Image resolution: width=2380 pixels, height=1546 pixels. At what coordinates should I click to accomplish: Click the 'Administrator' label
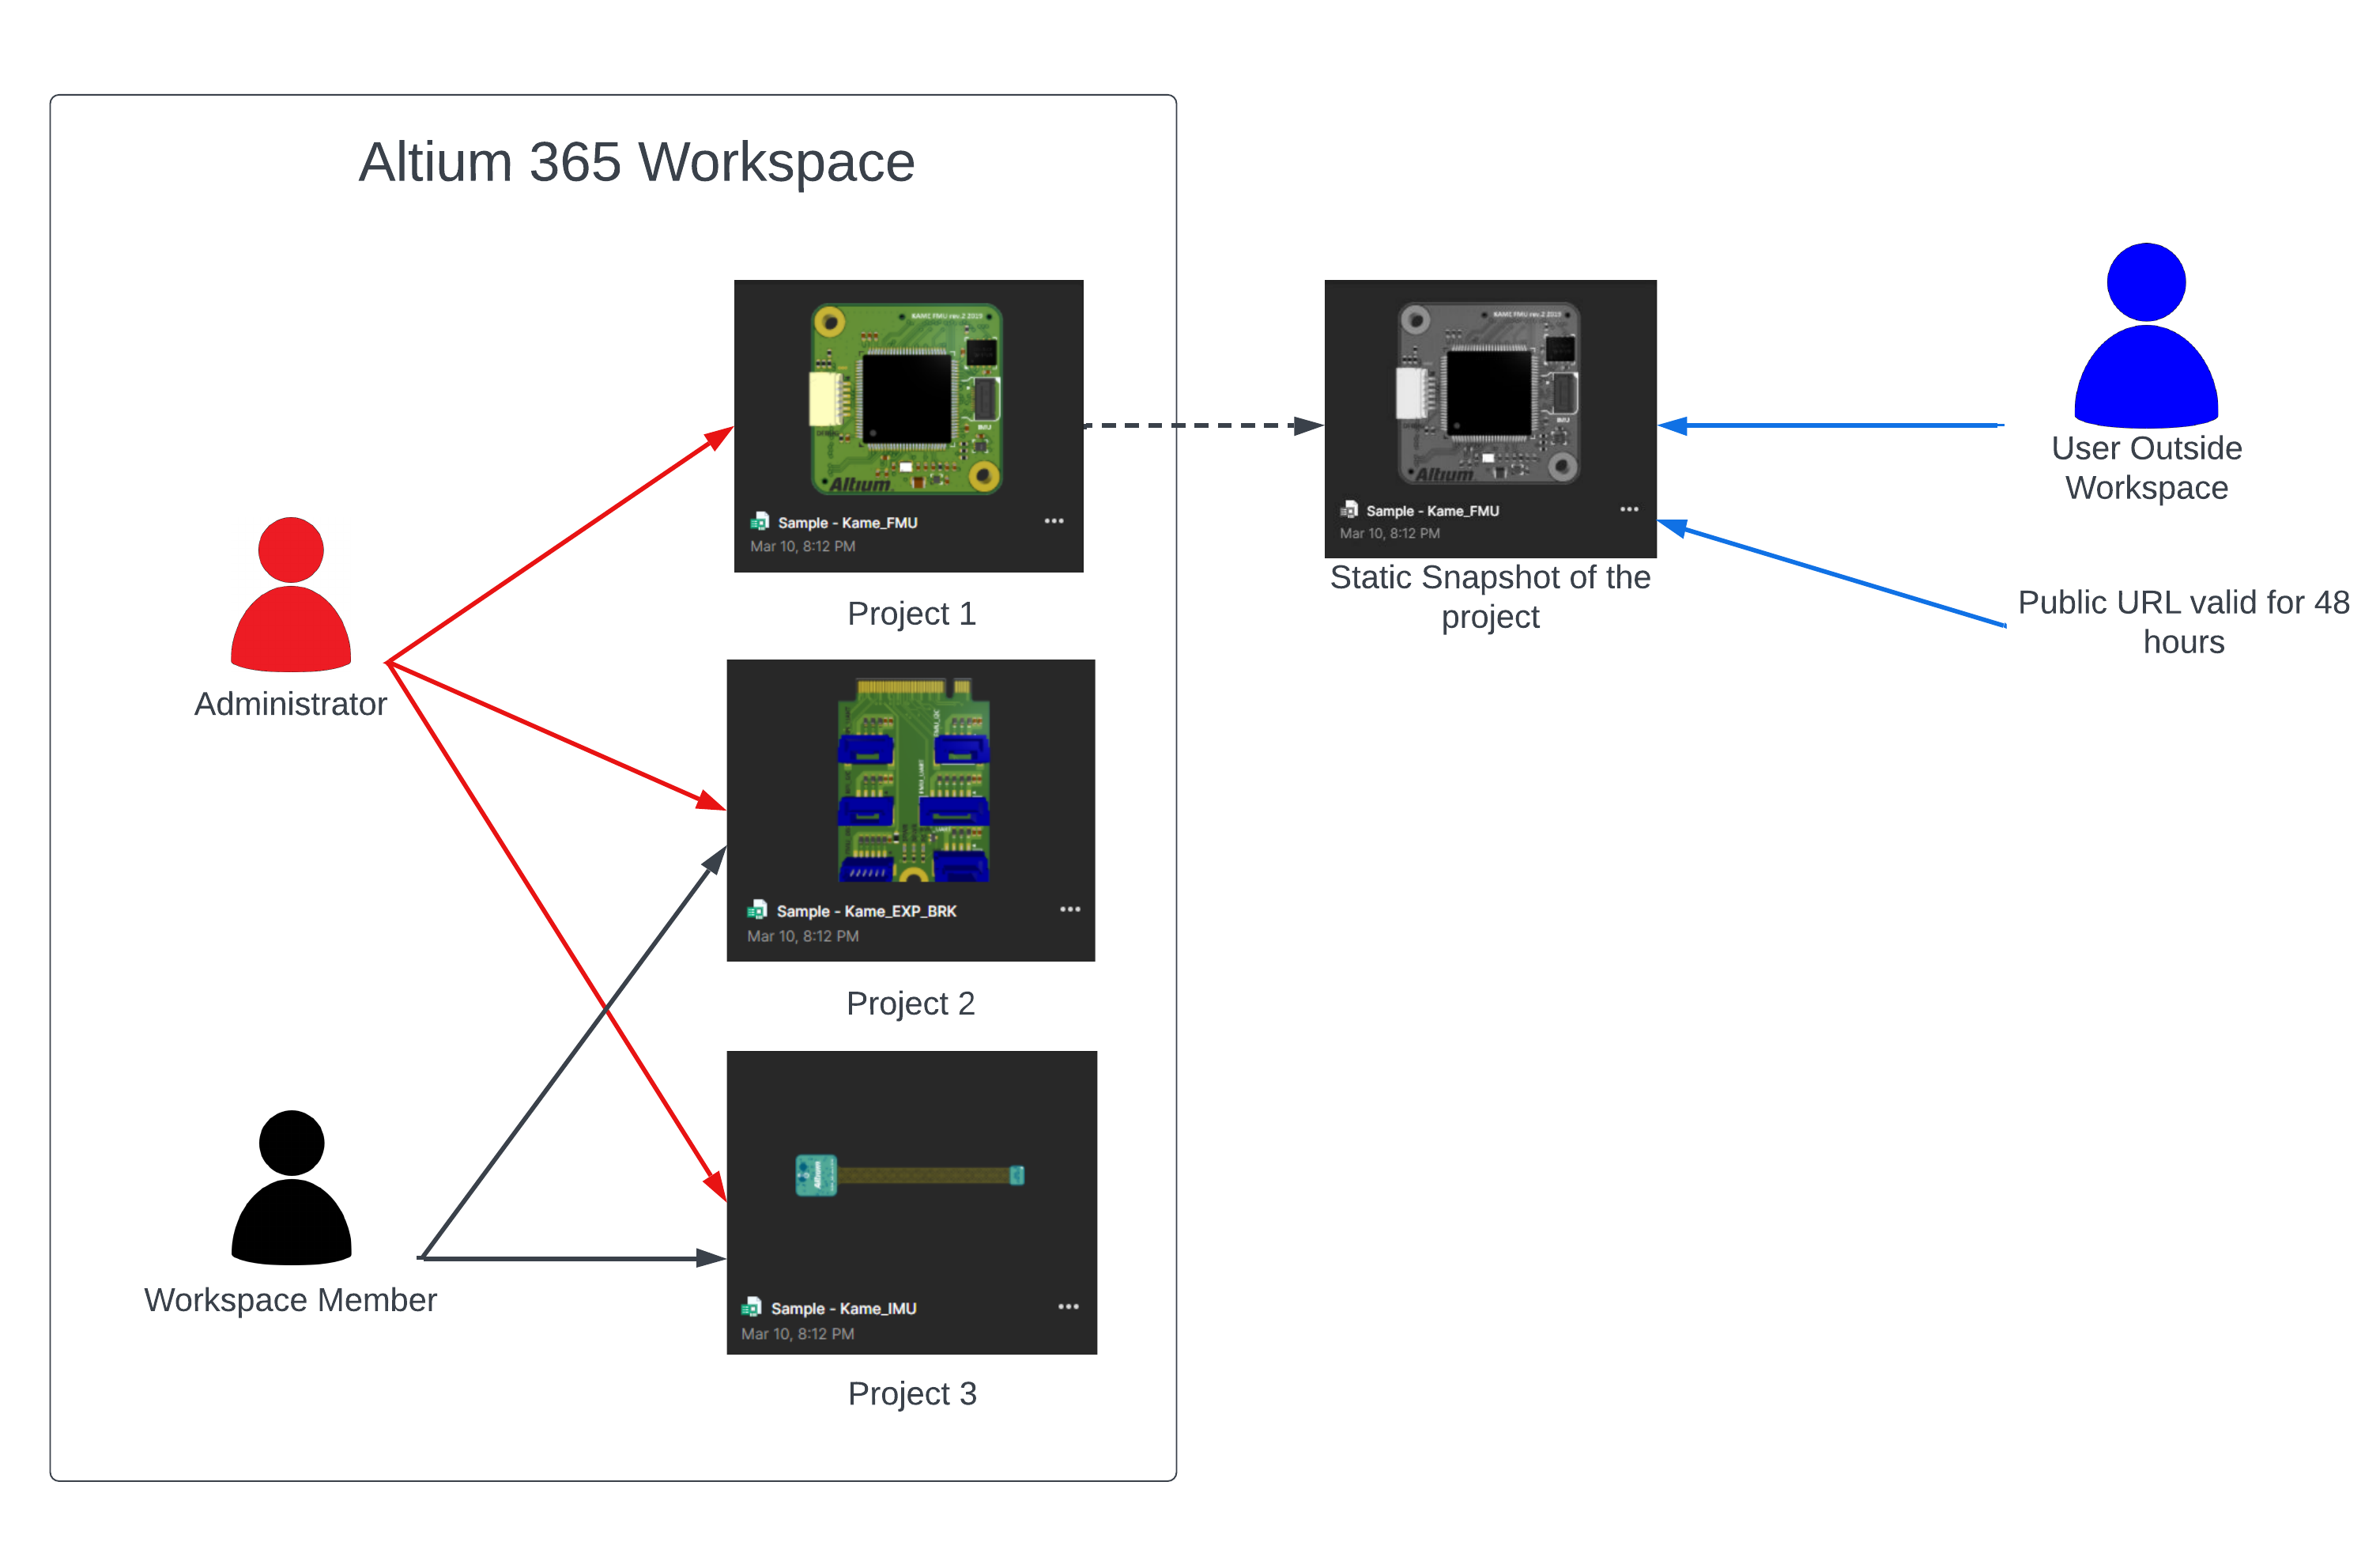click(290, 704)
